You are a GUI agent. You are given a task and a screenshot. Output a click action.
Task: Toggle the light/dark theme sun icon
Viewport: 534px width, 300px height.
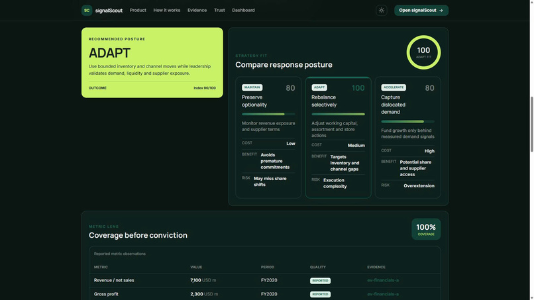382,10
